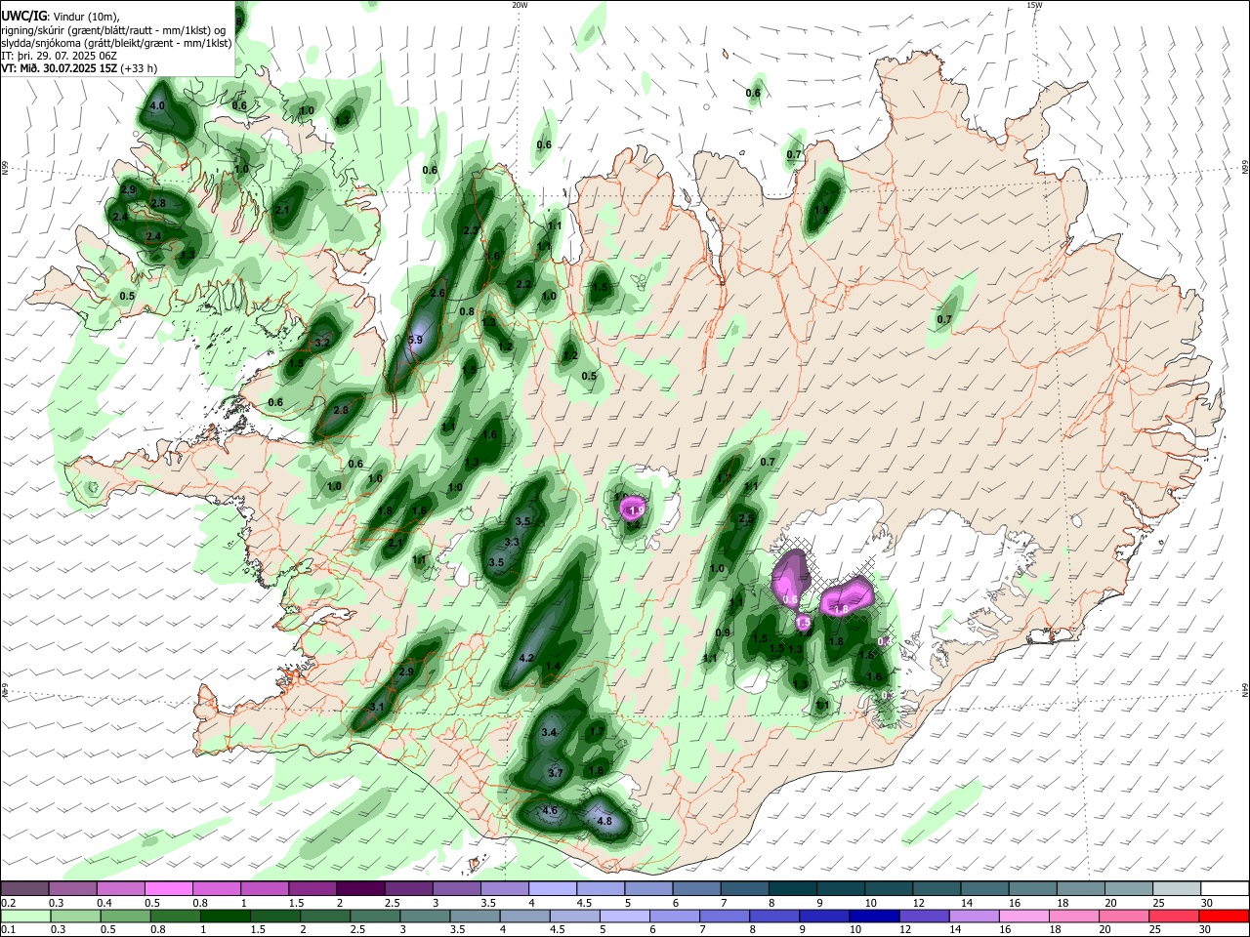Image resolution: width=1250 pixels, height=937 pixels.
Task: Select the "4.6" rainfall value label
Action: pos(550,810)
